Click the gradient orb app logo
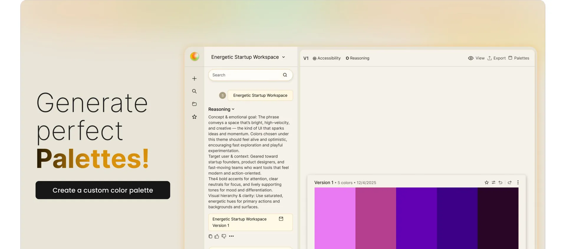566x249 pixels. pyautogui.click(x=195, y=56)
